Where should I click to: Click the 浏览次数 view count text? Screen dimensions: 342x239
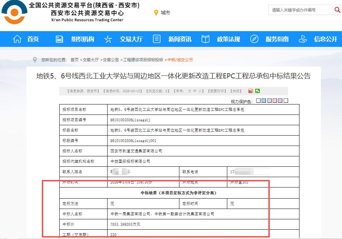tap(158, 91)
